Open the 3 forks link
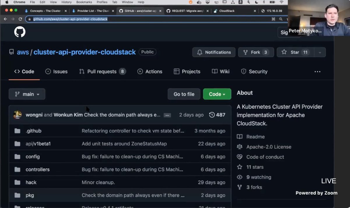 coord(254,187)
